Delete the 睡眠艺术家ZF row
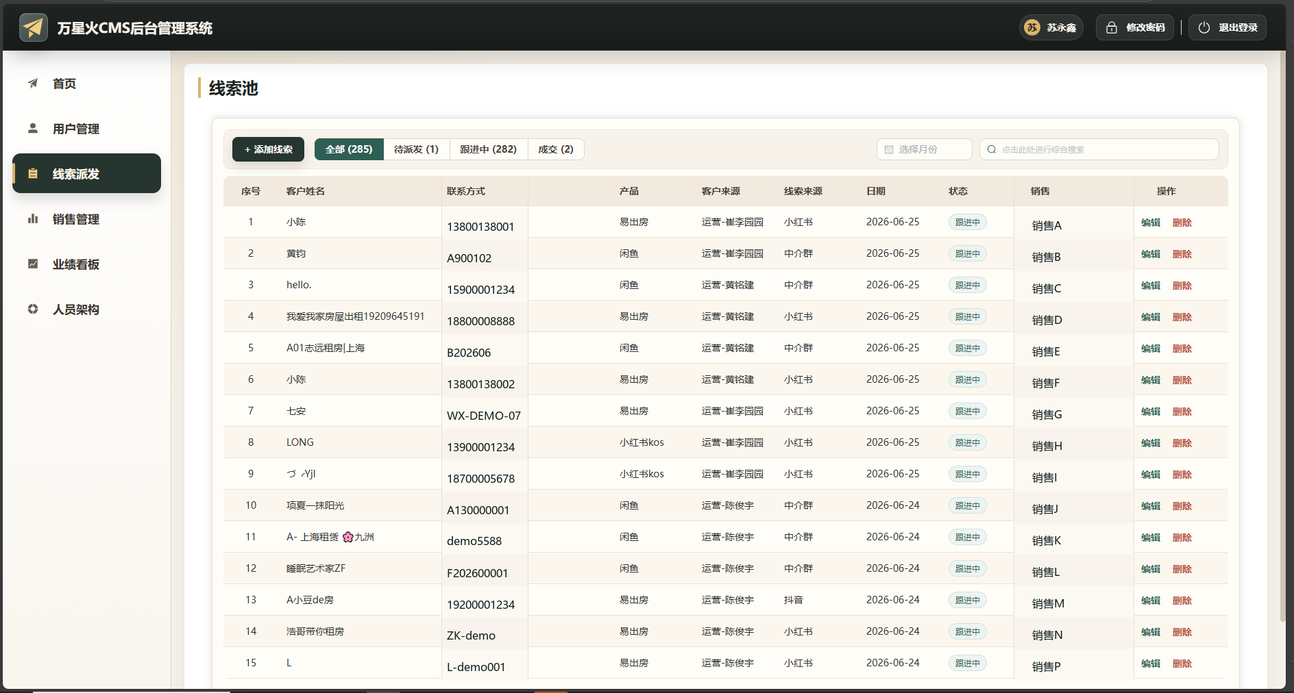This screenshot has width=1294, height=693. (1182, 569)
